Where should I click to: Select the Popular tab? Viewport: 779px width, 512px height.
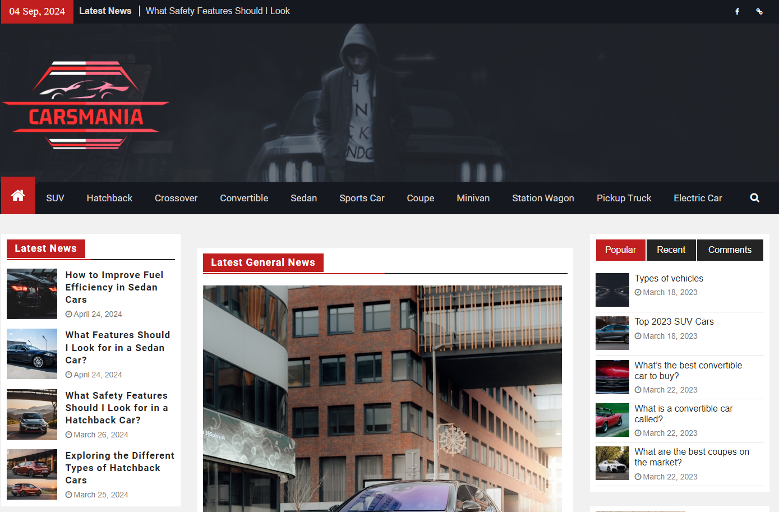(x=620, y=250)
